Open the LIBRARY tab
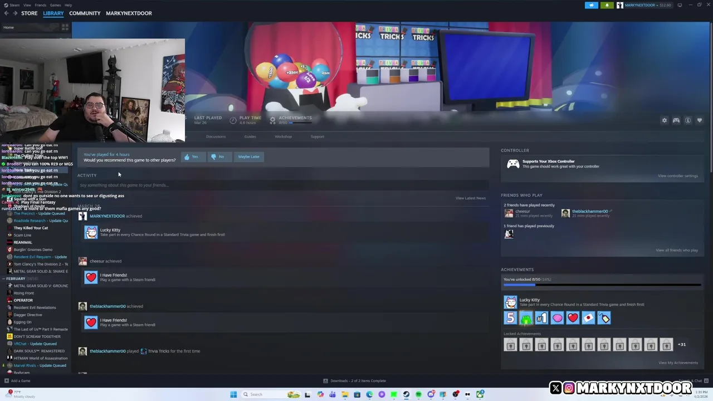The height and width of the screenshot is (401, 713). [53, 13]
